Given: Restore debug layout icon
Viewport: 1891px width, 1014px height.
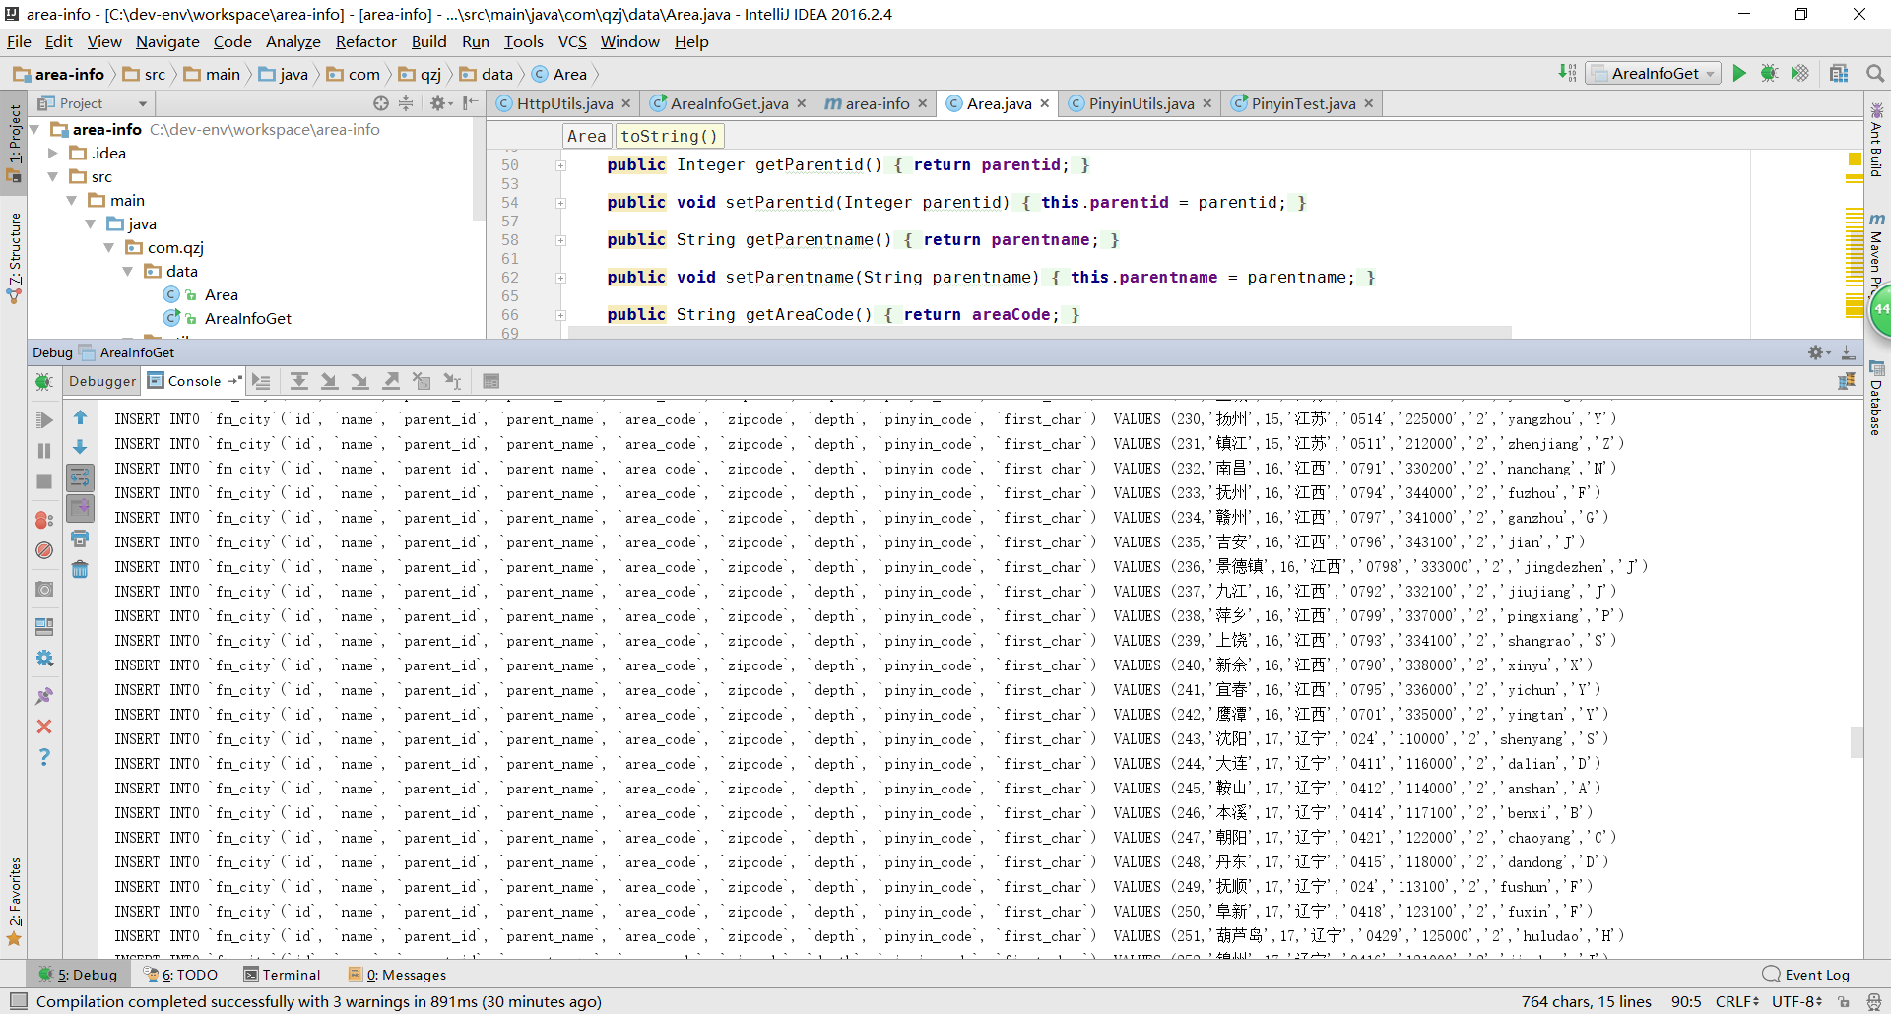Looking at the screenshot, I should click(44, 627).
